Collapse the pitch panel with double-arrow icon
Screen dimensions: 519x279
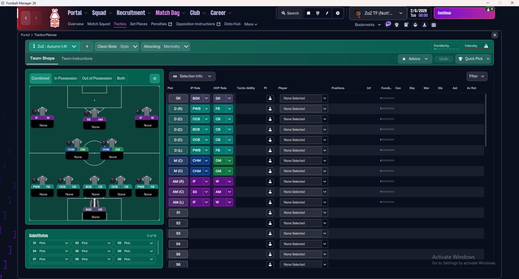(154, 78)
